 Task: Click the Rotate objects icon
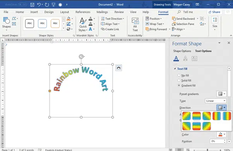(x=202, y=24)
